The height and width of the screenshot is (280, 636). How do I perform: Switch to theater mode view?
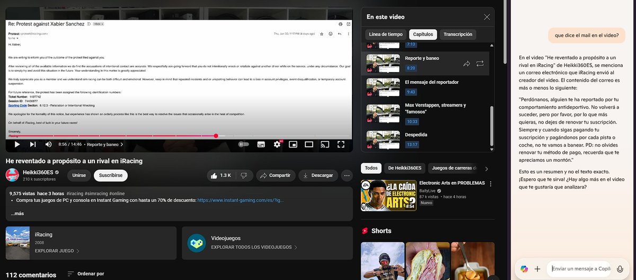coord(309,144)
